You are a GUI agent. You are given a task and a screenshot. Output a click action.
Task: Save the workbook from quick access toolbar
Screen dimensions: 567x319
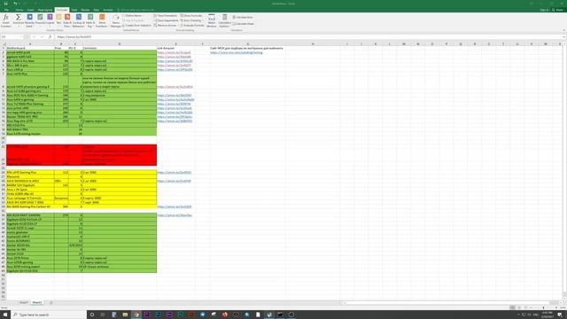coord(6,4)
